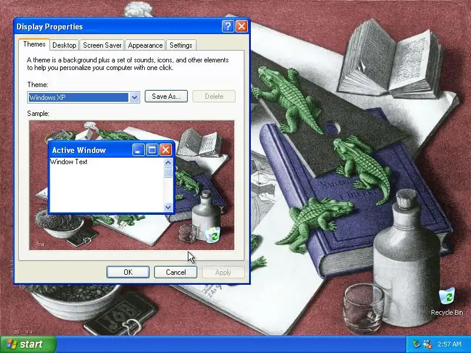Image resolution: width=471 pixels, height=353 pixels.
Task: Click the security alert tray icon
Action: point(427,344)
